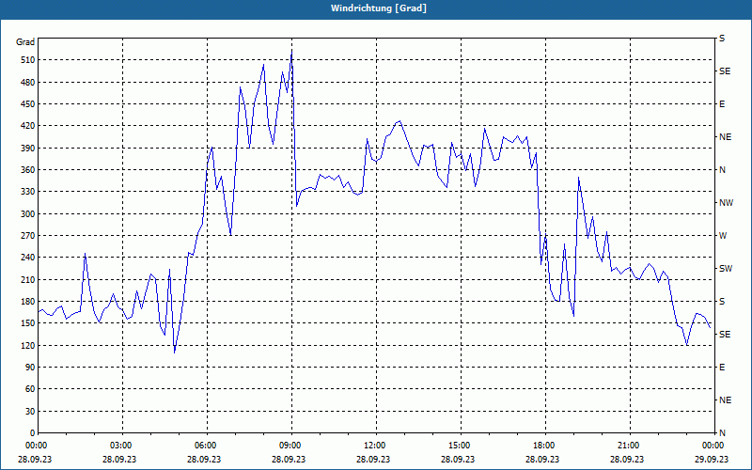This screenshot has width=752, height=470.
Task: Click the 90 tick label on the left axis
Action: click(30, 368)
